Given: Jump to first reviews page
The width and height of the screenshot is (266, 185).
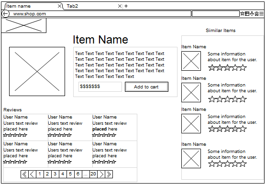Looking at the screenshot, I should tap(24, 174).
